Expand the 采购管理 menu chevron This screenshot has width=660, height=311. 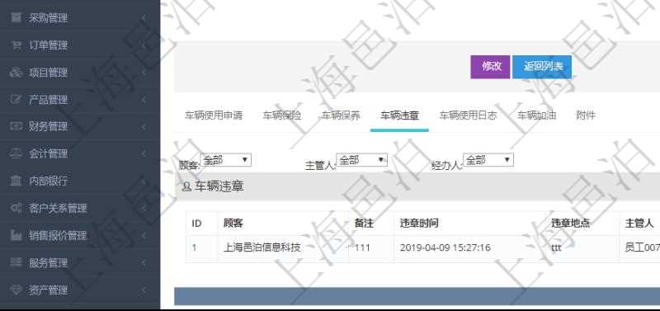tap(144, 18)
